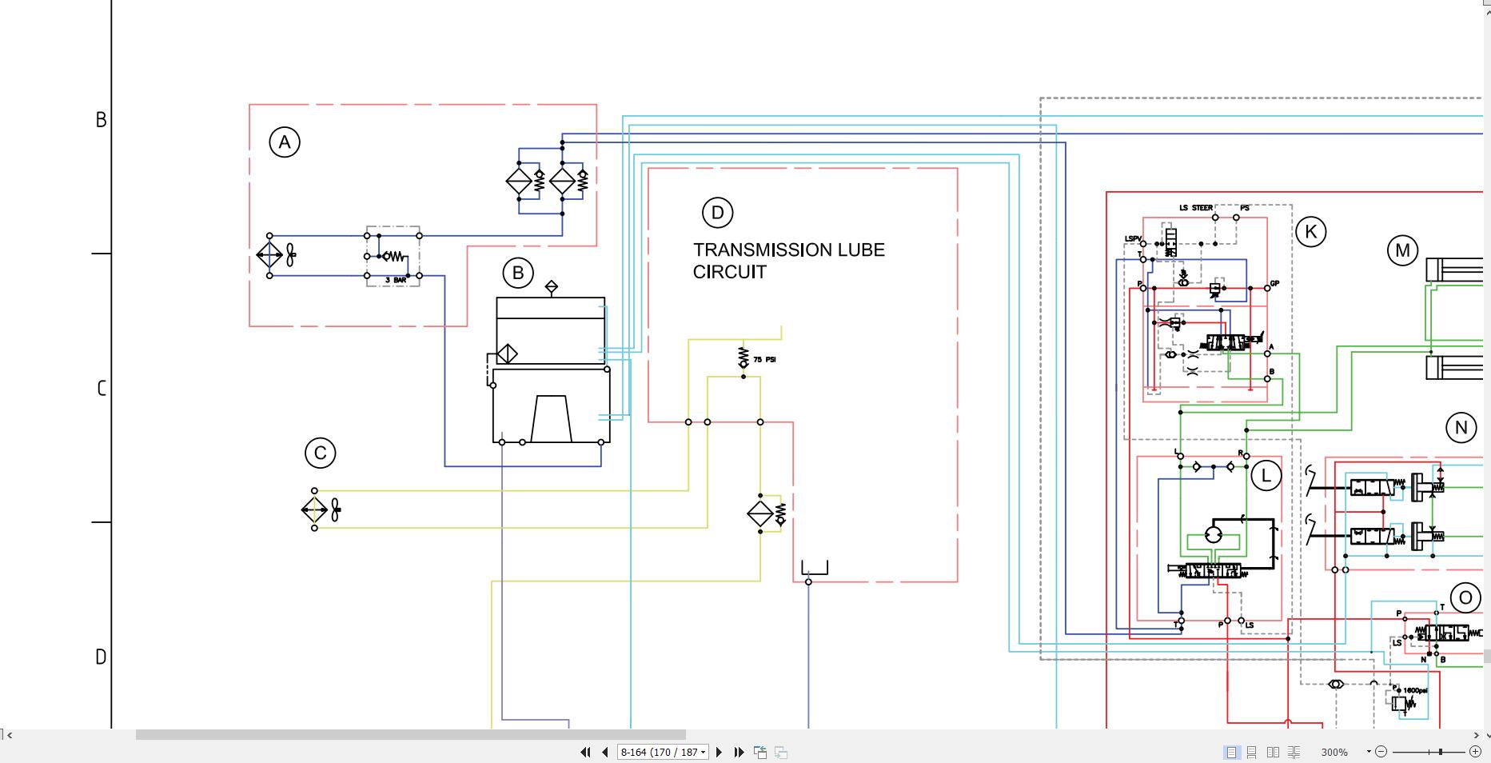The width and height of the screenshot is (1491, 763).
Task: Click the circled M component label
Action: [1402, 251]
